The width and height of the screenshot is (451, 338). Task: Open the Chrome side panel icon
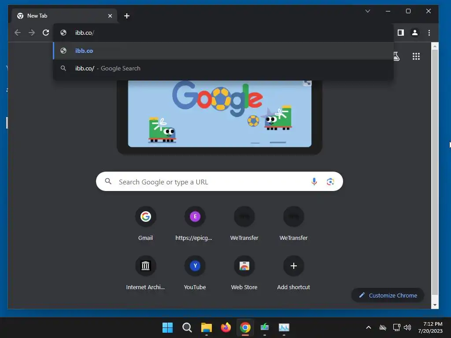click(x=401, y=33)
